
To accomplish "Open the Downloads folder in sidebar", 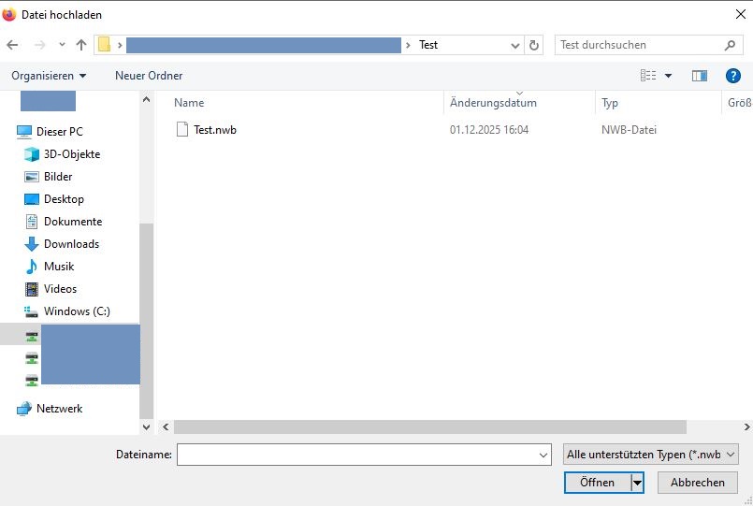I will point(71,244).
